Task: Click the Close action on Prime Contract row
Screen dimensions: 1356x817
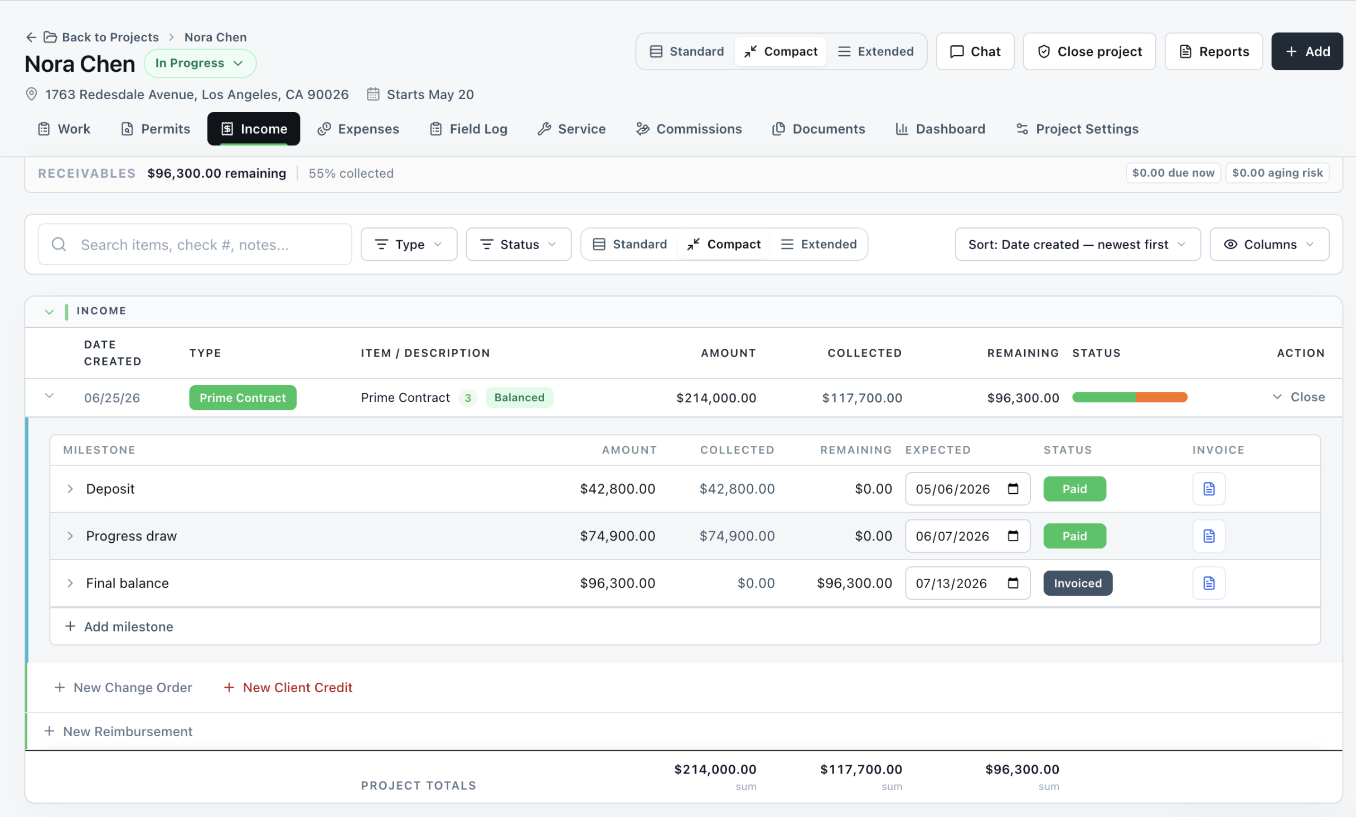Action: pos(1299,397)
